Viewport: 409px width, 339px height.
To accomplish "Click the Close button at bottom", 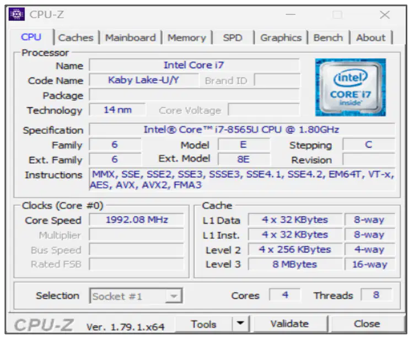I will click(367, 324).
